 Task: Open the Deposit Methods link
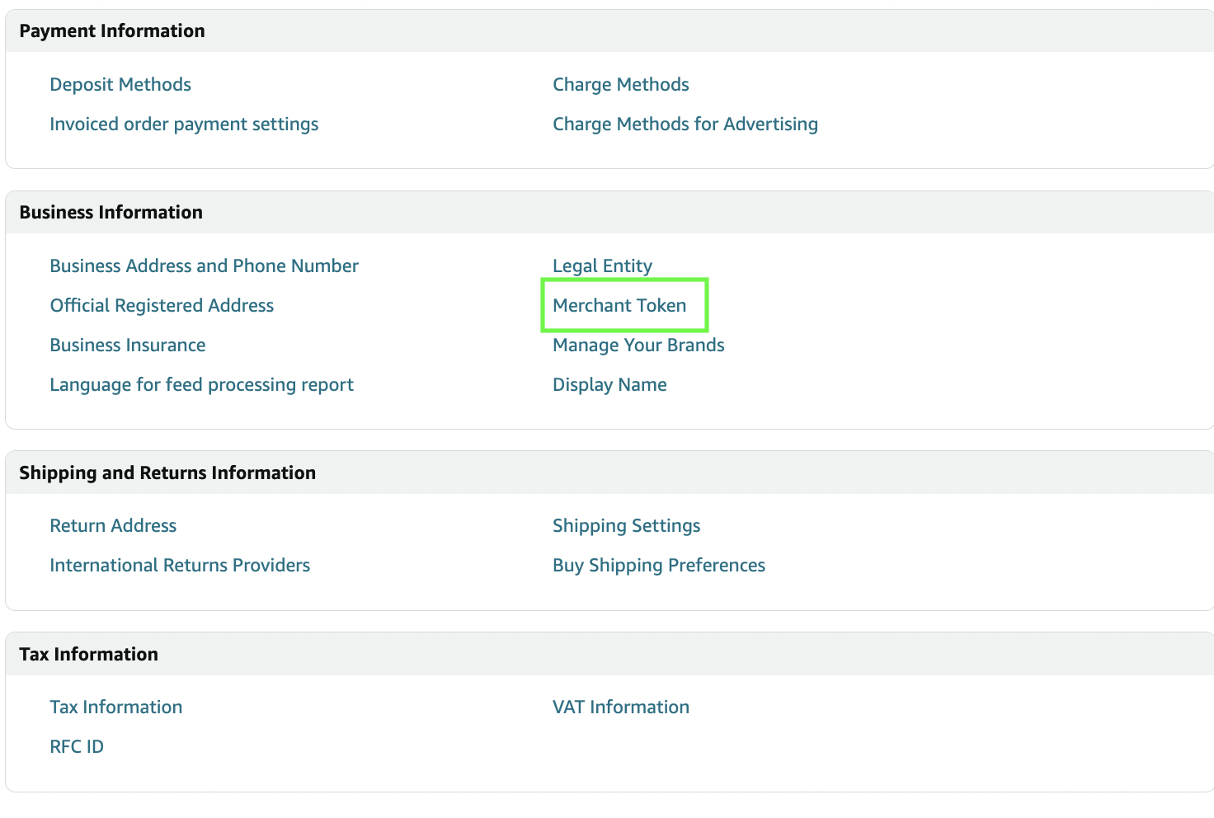pos(120,84)
